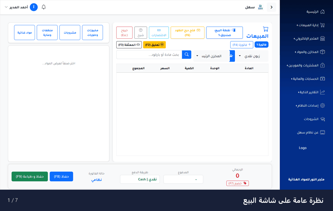The height and width of the screenshot is (211, 333).
Task: Click the warehouse box icon in sidebar
Action: (x=322, y=52)
